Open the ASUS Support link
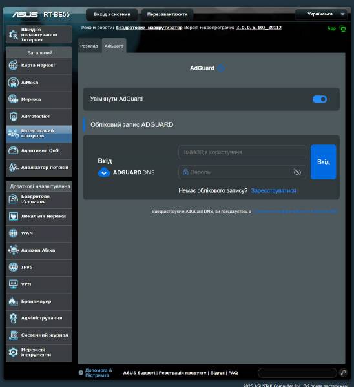 [139, 373]
